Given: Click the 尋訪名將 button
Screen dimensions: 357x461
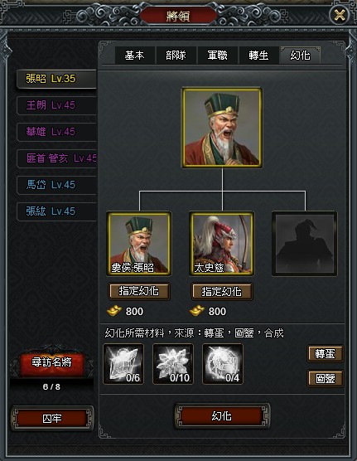Looking at the screenshot, I should (x=51, y=362).
